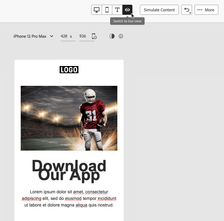This screenshot has height=221, width=224.
Task: Open the undo history button
Action: (x=187, y=10)
